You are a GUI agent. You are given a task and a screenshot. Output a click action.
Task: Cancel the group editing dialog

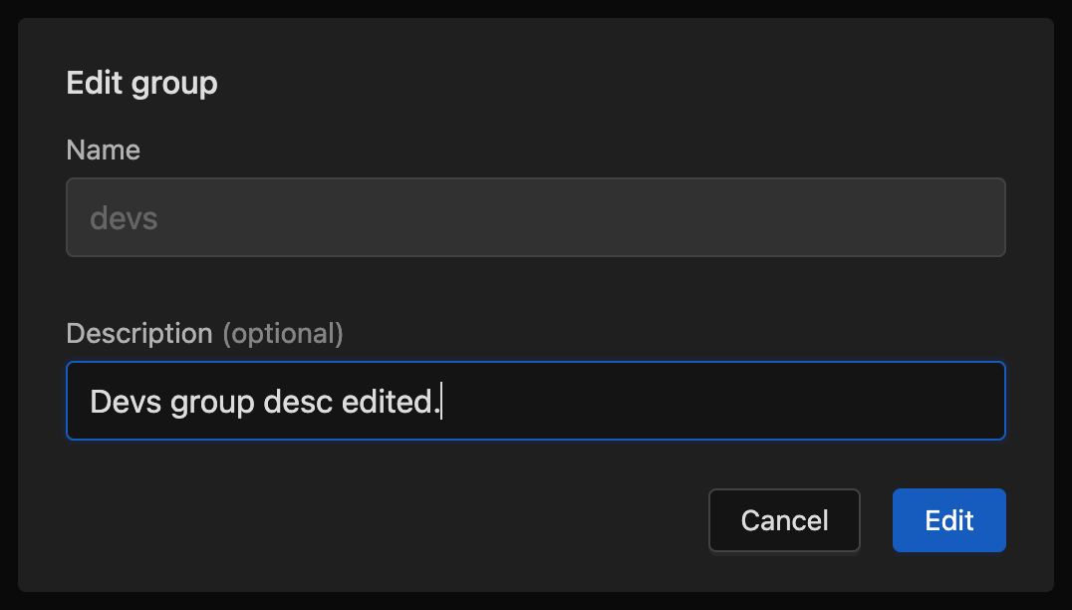[784, 520]
